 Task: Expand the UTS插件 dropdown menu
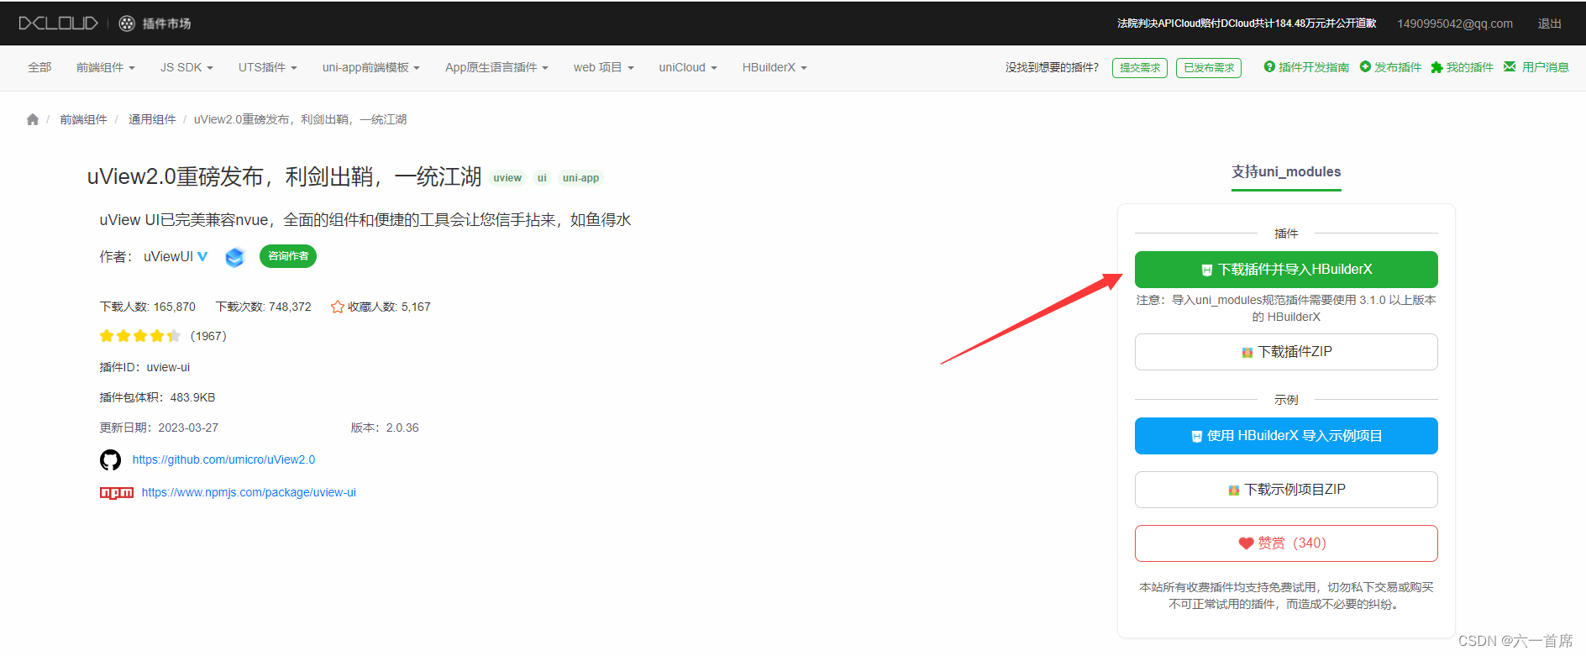268,67
